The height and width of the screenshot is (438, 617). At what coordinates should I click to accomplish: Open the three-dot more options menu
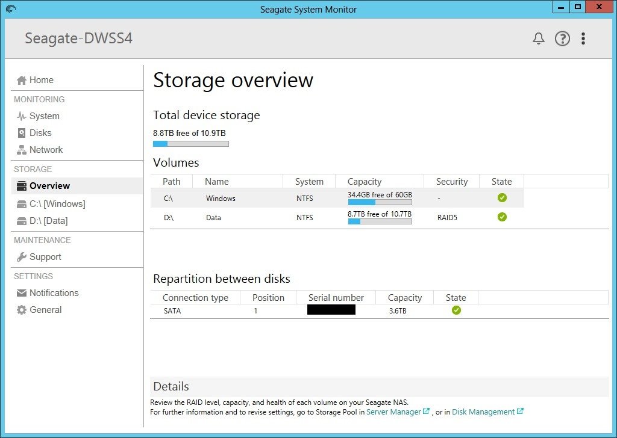click(583, 39)
